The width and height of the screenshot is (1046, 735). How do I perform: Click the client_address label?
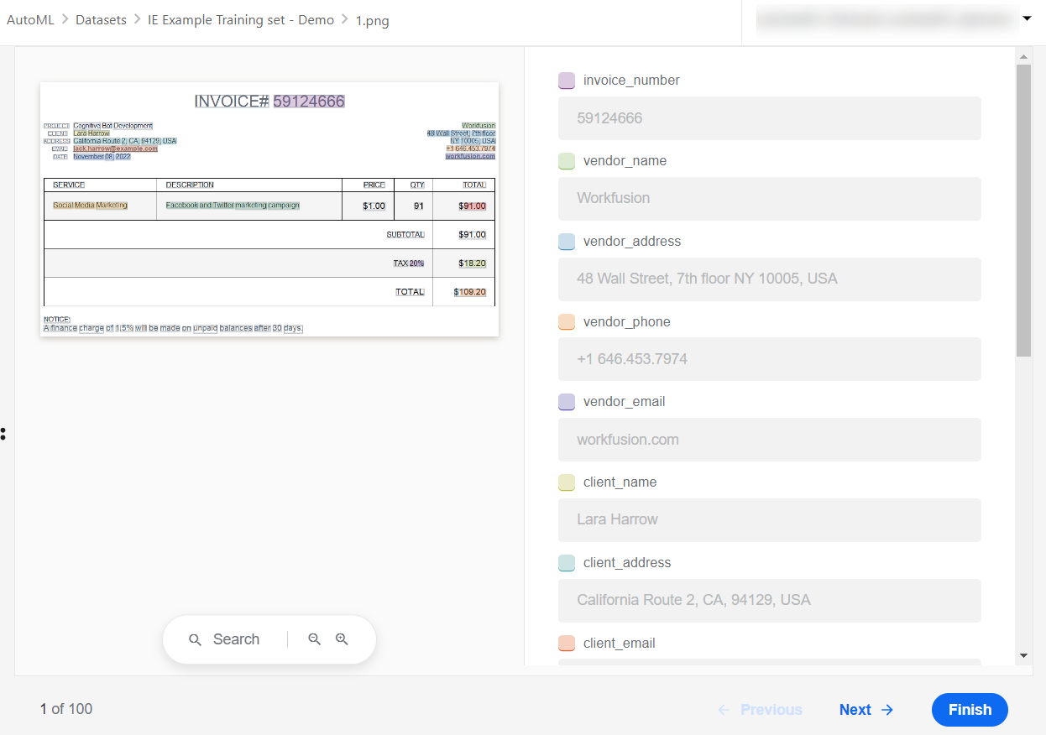tap(627, 563)
